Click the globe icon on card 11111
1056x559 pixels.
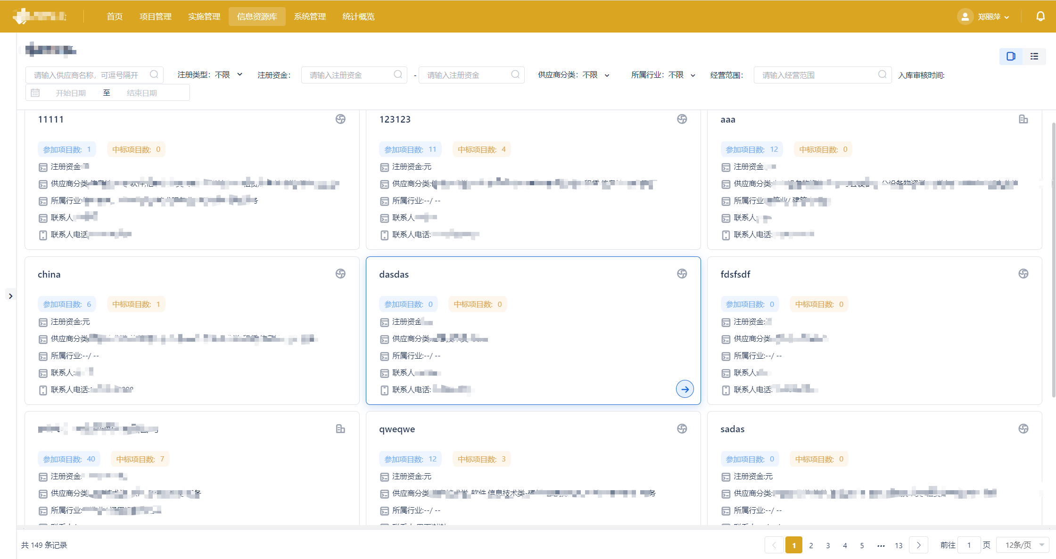tap(340, 119)
